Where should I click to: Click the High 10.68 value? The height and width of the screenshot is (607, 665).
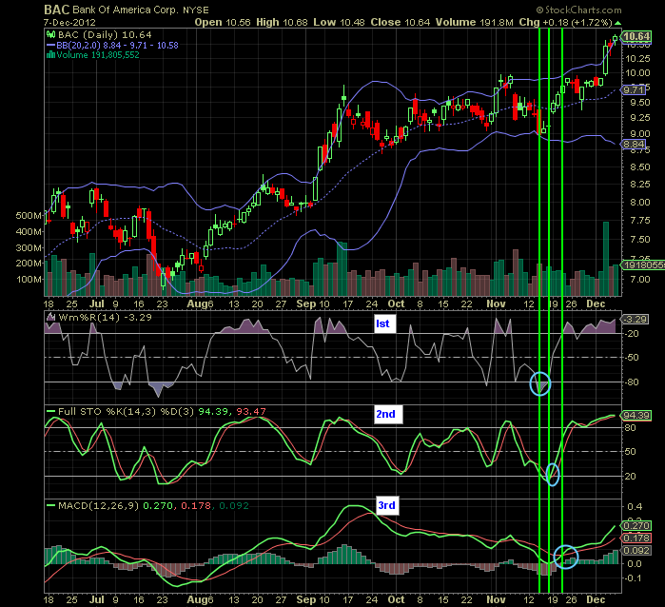[282, 23]
